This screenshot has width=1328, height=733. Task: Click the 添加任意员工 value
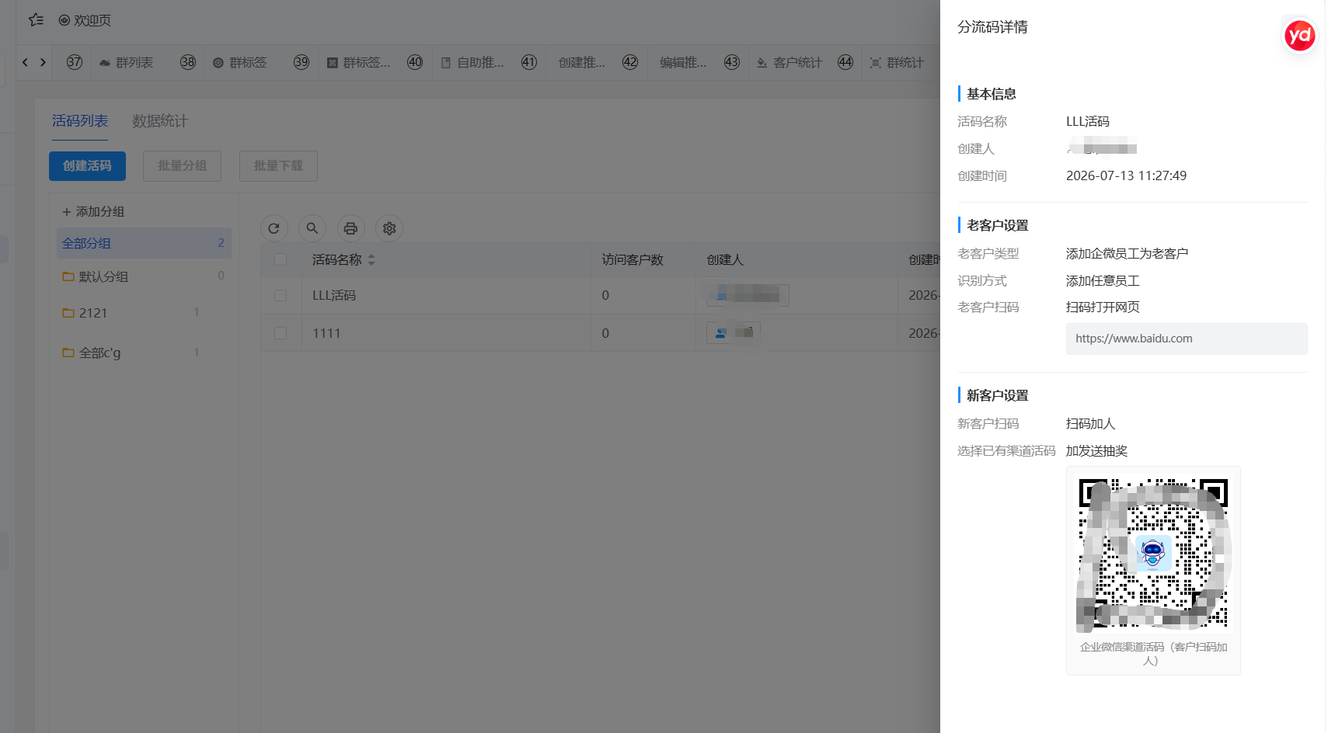pos(1103,280)
